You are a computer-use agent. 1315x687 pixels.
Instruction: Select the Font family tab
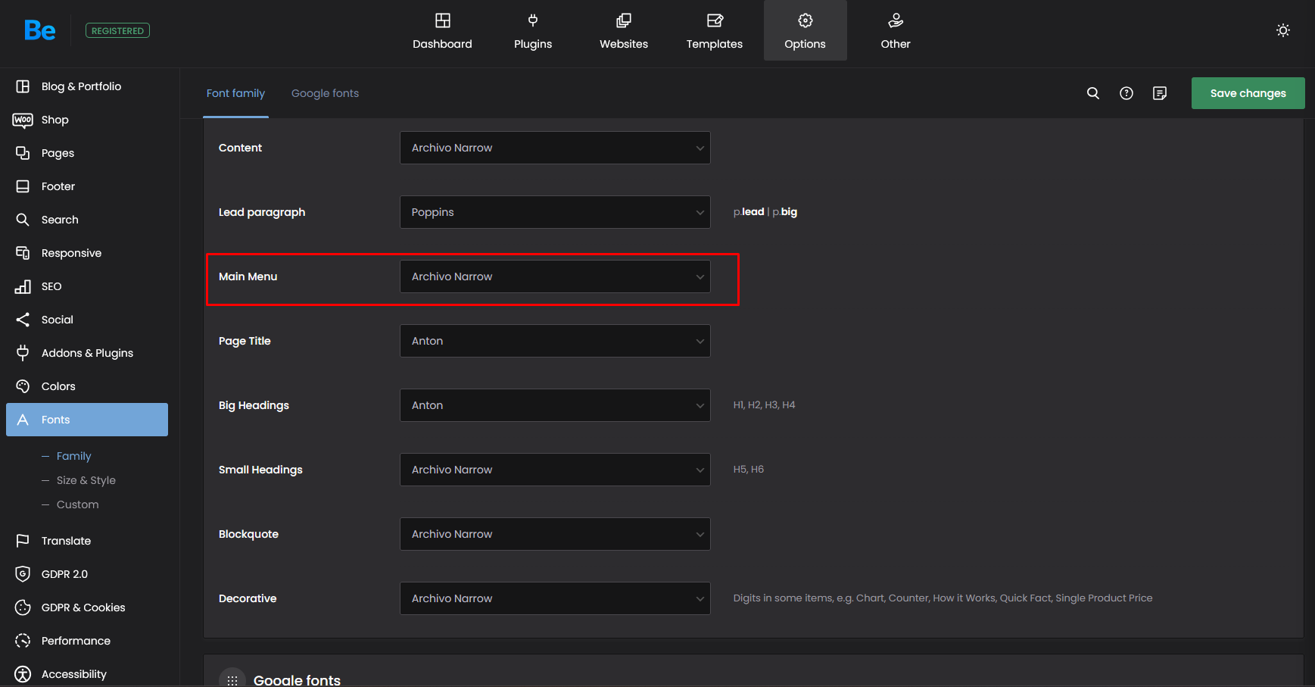pos(235,93)
